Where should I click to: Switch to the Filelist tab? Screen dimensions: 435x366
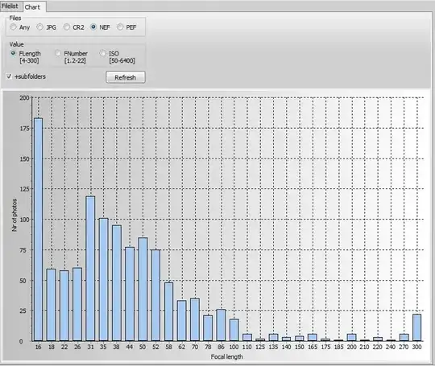pos(10,6)
